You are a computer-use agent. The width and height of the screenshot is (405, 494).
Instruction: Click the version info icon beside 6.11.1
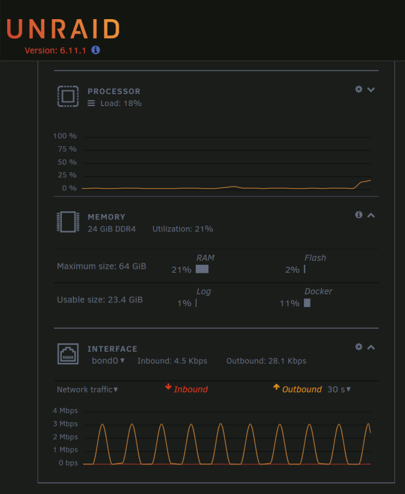96,50
